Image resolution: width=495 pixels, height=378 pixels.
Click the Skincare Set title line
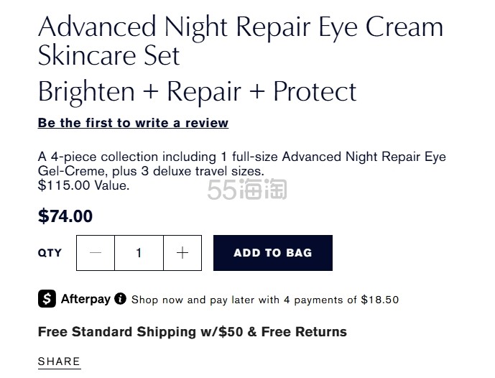(109, 56)
